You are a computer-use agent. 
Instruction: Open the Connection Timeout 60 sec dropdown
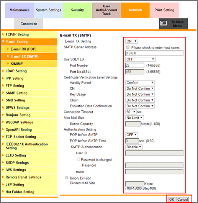coord(131,112)
